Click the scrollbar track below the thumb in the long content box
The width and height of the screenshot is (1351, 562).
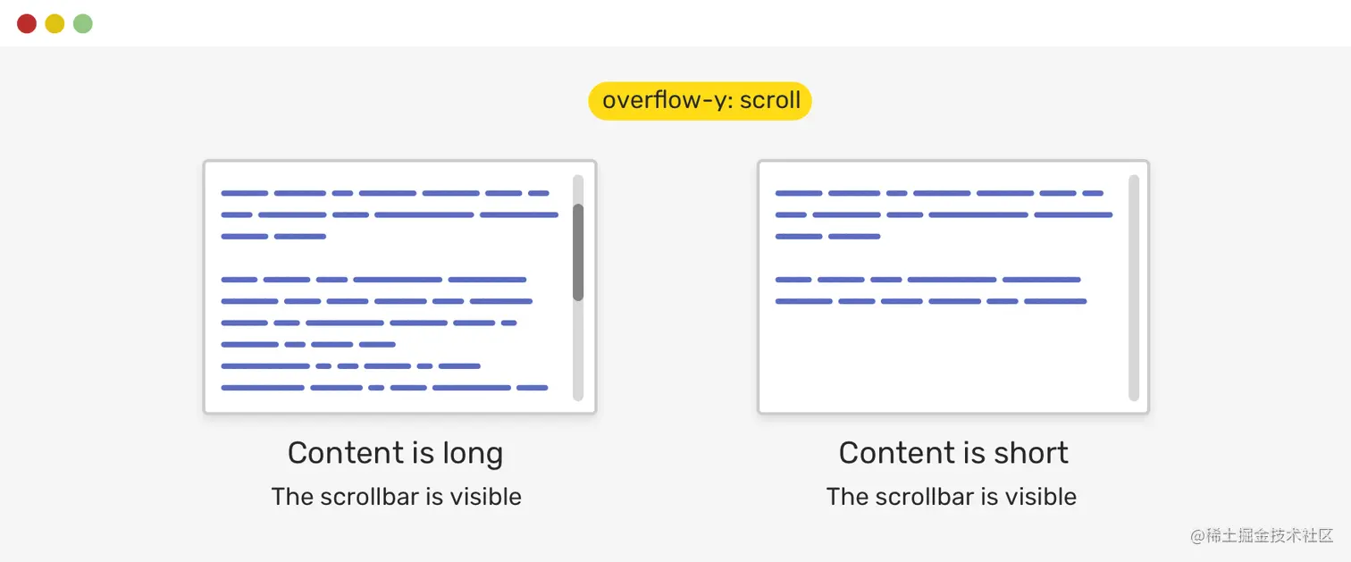coord(578,353)
